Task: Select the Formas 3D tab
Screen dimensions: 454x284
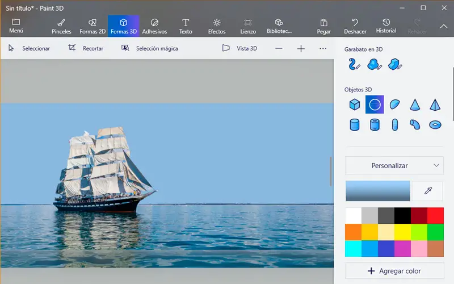Action: tap(124, 26)
